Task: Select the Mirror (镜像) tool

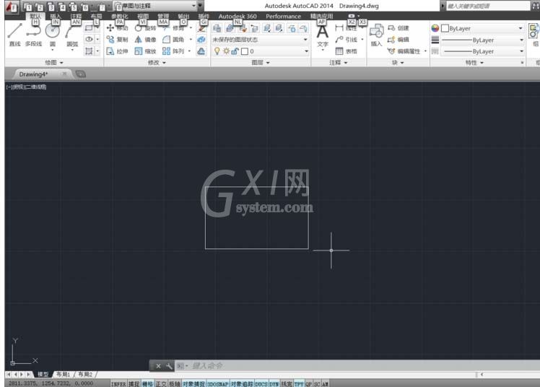Action: pyautogui.click(x=145, y=40)
